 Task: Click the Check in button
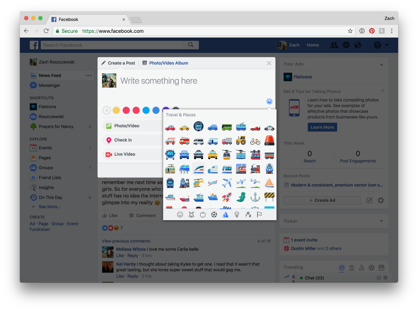click(132, 140)
